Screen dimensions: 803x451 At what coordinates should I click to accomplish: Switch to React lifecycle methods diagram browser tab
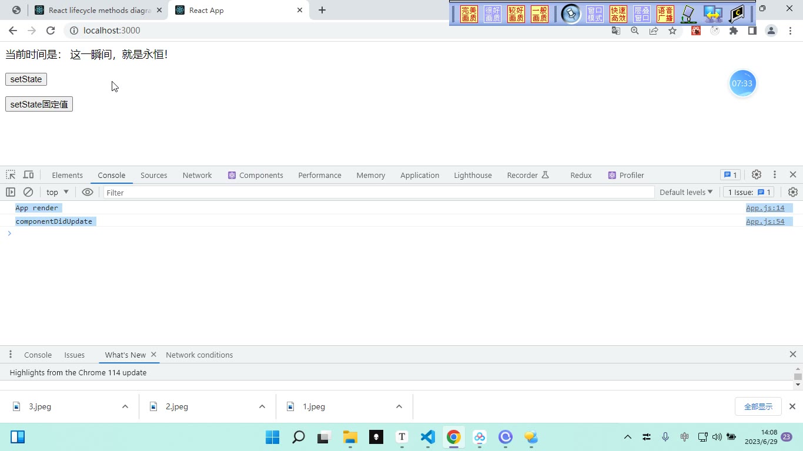99,10
